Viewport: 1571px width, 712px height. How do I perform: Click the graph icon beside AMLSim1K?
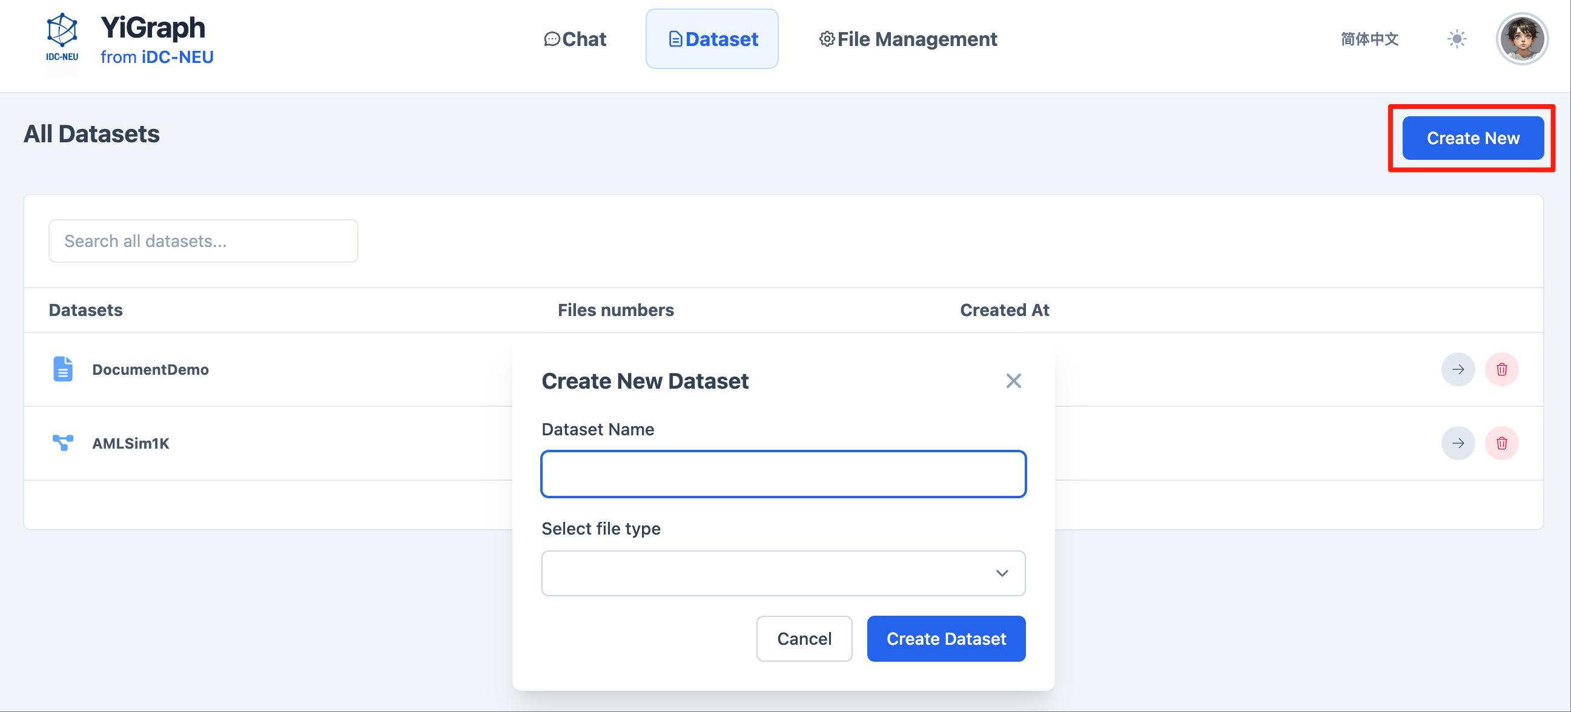[x=62, y=443]
